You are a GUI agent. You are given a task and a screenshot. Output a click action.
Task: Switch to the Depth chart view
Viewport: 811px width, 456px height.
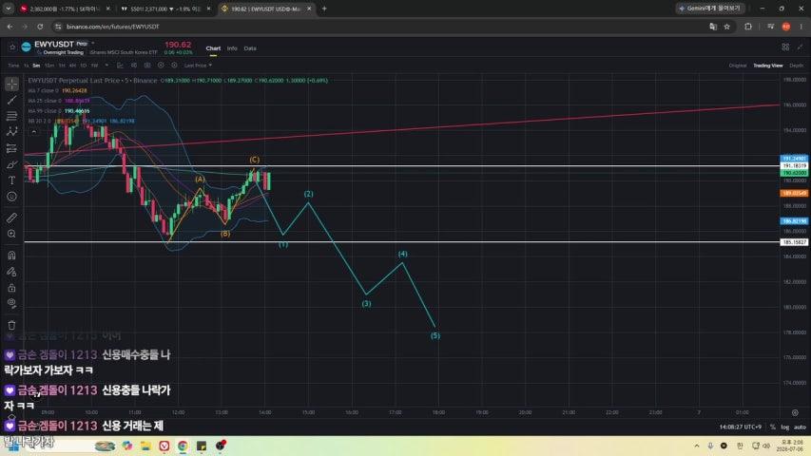[796, 66]
